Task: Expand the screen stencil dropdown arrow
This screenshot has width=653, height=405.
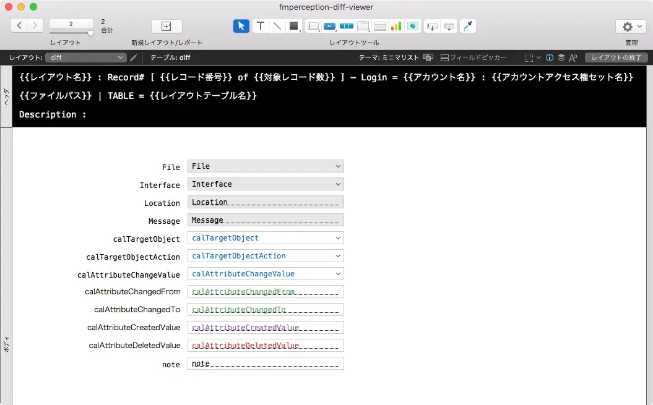Action: pos(538,58)
